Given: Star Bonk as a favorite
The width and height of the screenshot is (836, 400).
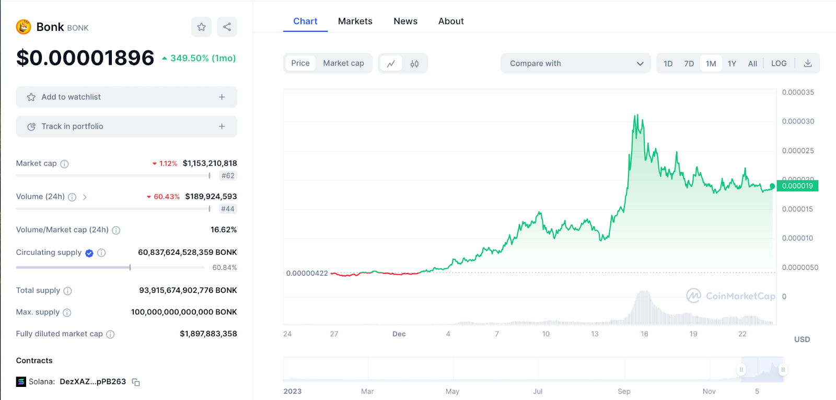Looking at the screenshot, I should click(201, 27).
